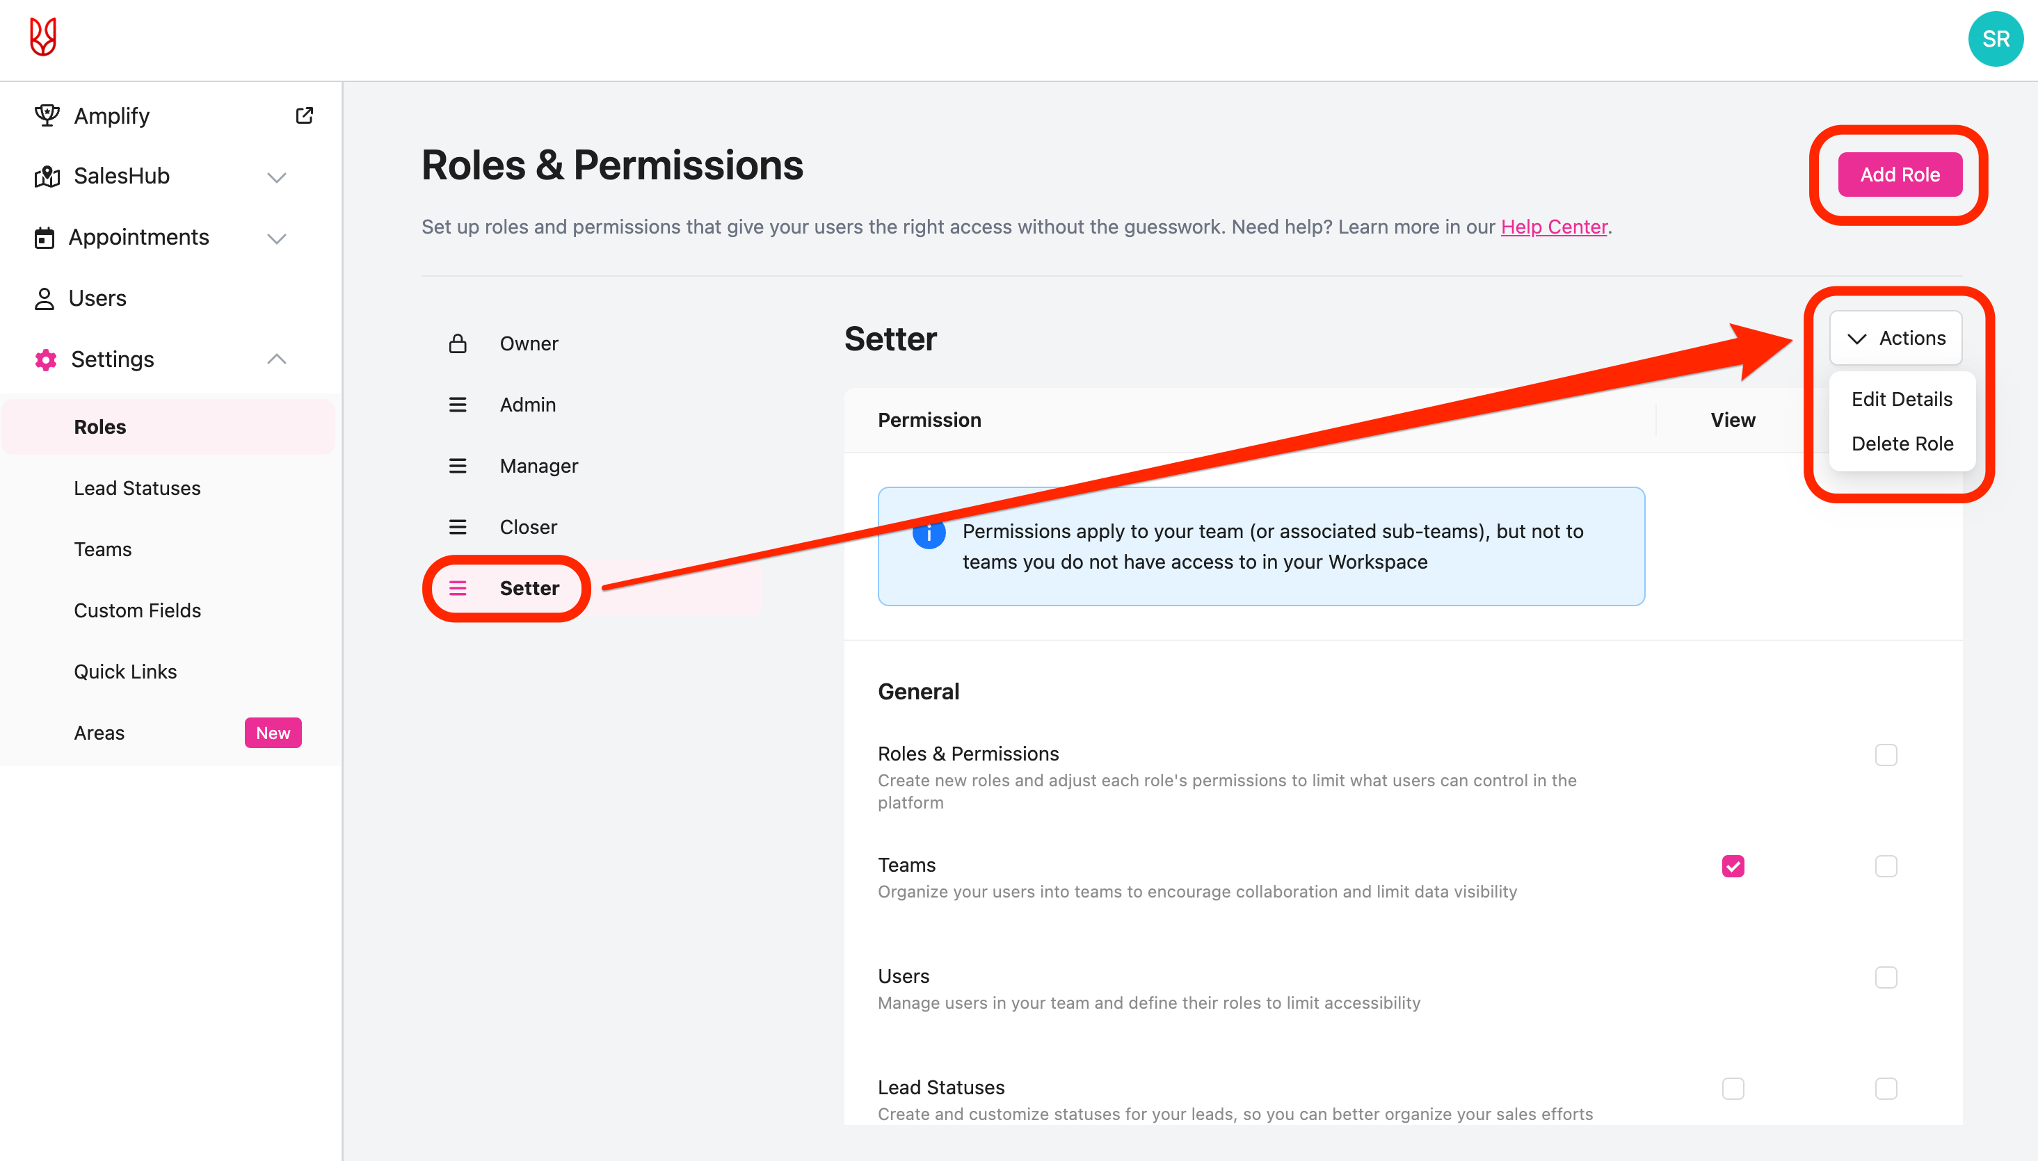Click the SalesHub map icon

tap(47, 176)
